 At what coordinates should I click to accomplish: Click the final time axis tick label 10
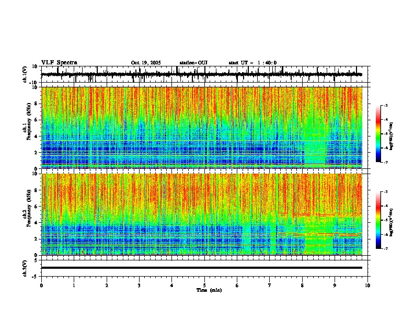[367, 285]
